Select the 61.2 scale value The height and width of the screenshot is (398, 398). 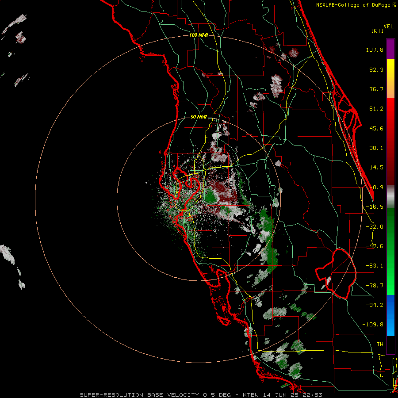[x=376, y=109]
